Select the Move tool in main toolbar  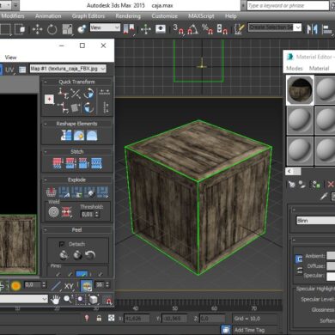pyautogui.click(x=38, y=29)
